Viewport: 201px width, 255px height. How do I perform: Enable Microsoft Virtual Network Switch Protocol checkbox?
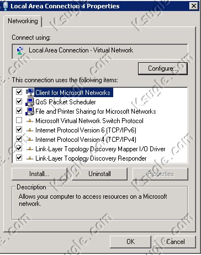click(x=19, y=120)
